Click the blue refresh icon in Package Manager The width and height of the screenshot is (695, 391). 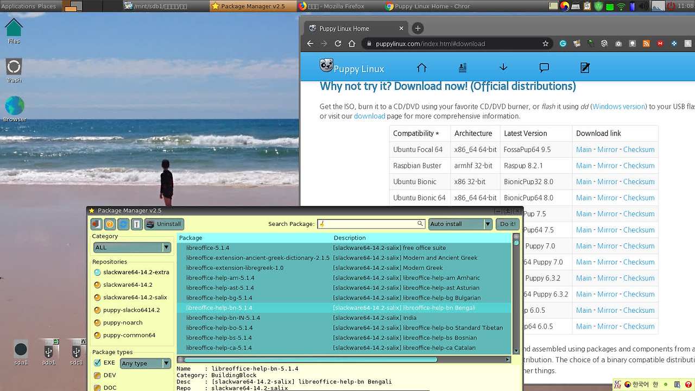point(124,224)
